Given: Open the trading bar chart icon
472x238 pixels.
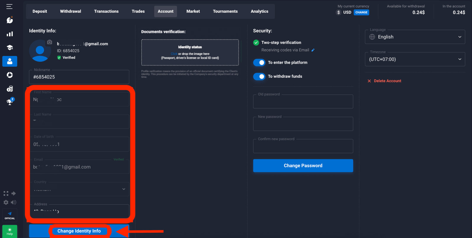Looking at the screenshot, I should tap(10, 34).
